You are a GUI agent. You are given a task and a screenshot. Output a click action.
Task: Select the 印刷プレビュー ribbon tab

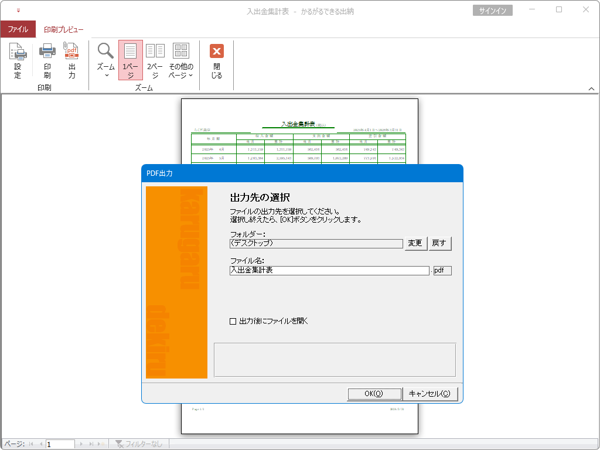pyautogui.click(x=64, y=29)
